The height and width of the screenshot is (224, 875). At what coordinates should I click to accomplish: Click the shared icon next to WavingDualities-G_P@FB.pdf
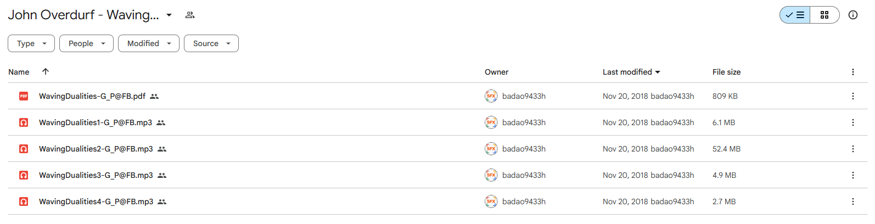(154, 96)
